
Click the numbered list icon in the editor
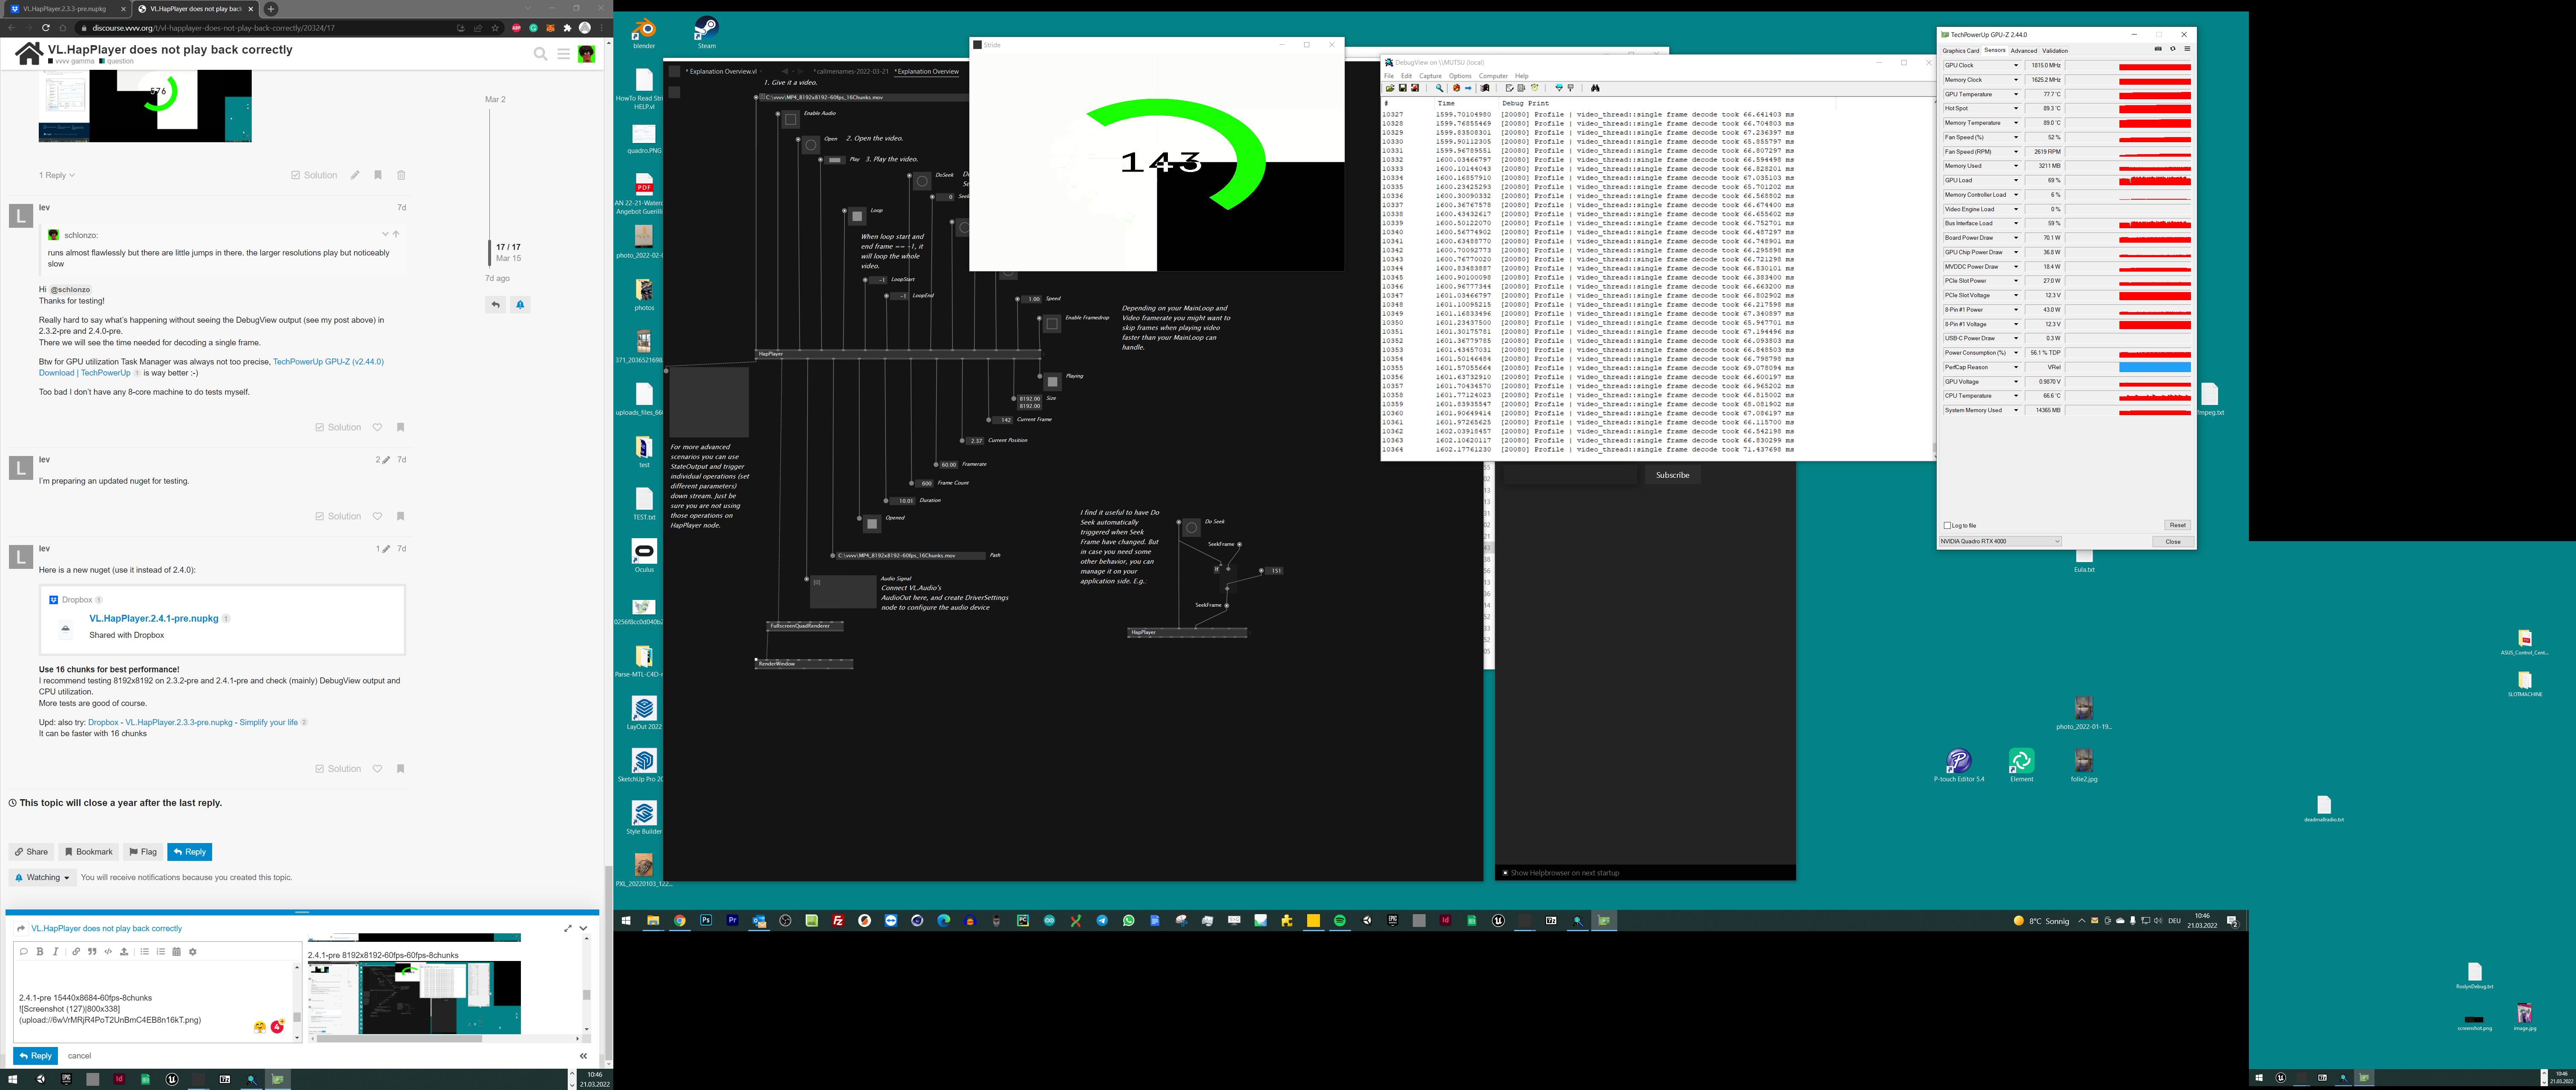click(x=160, y=952)
